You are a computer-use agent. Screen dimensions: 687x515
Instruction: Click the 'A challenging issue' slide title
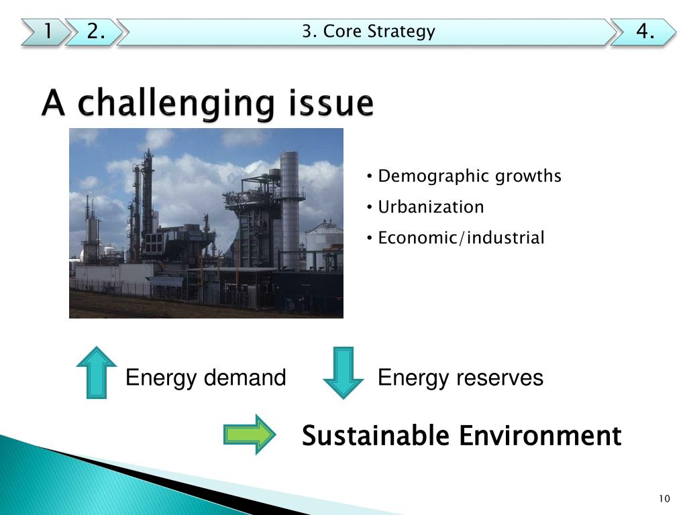click(208, 103)
